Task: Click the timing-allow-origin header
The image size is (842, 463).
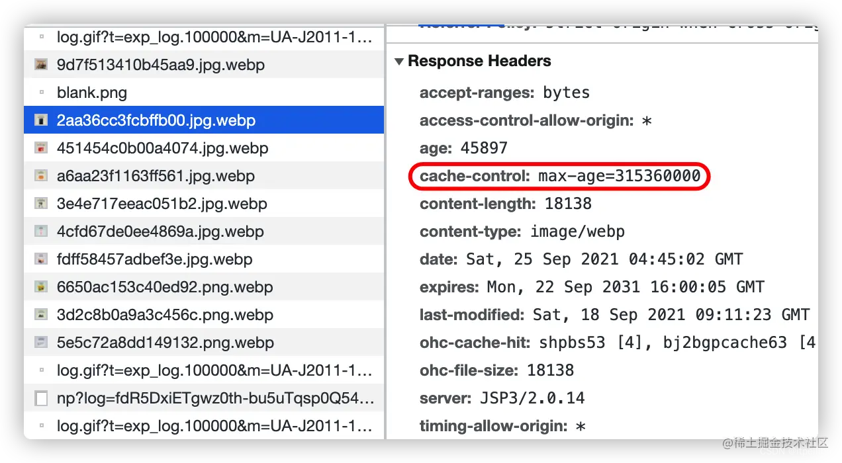Action: (x=502, y=426)
